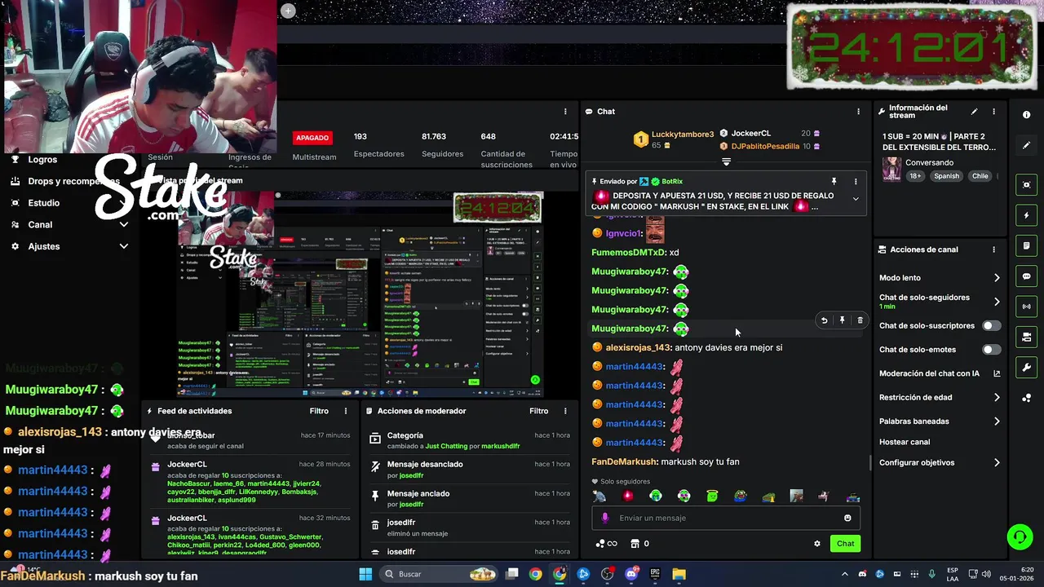Toggle Chat de solo-suscriptores switch
This screenshot has width=1044, height=587.
[991, 325]
